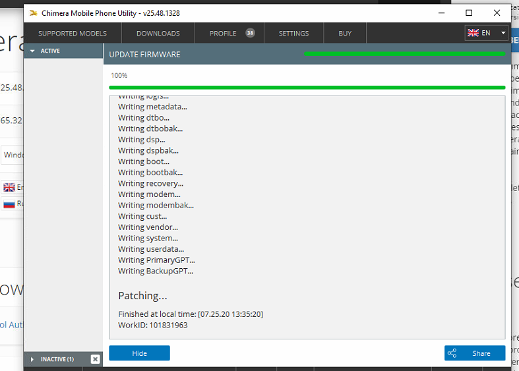519x371 pixels.
Task: Click the 100% progress bar
Action: (307, 88)
